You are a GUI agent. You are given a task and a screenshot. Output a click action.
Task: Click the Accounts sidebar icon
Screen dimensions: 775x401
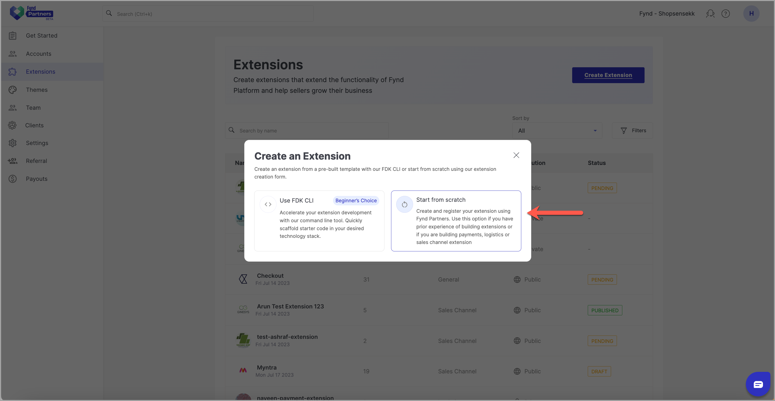tap(12, 54)
